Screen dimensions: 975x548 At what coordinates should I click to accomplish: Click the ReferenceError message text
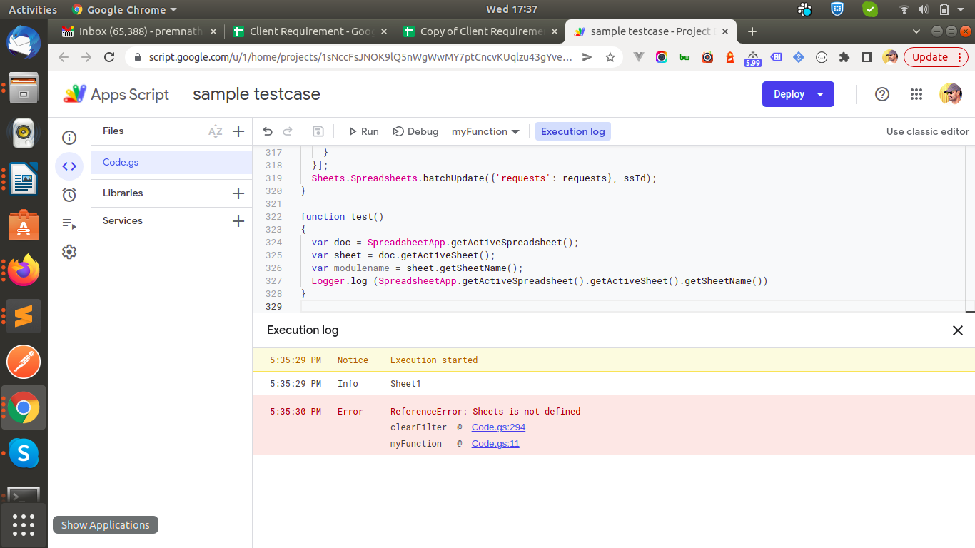(485, 412)
